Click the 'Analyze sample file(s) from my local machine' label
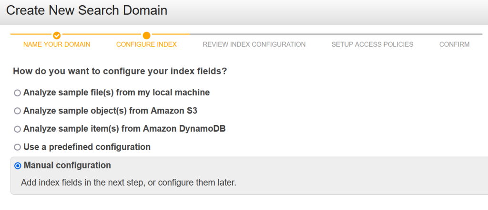Screen dimensions: 488x210 point(116,93)
